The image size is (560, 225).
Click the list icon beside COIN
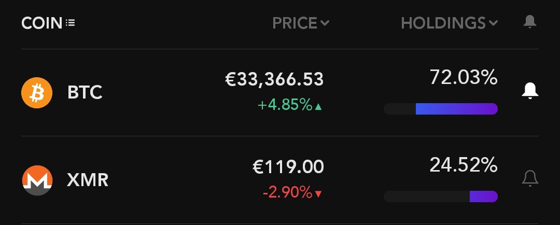71,23
